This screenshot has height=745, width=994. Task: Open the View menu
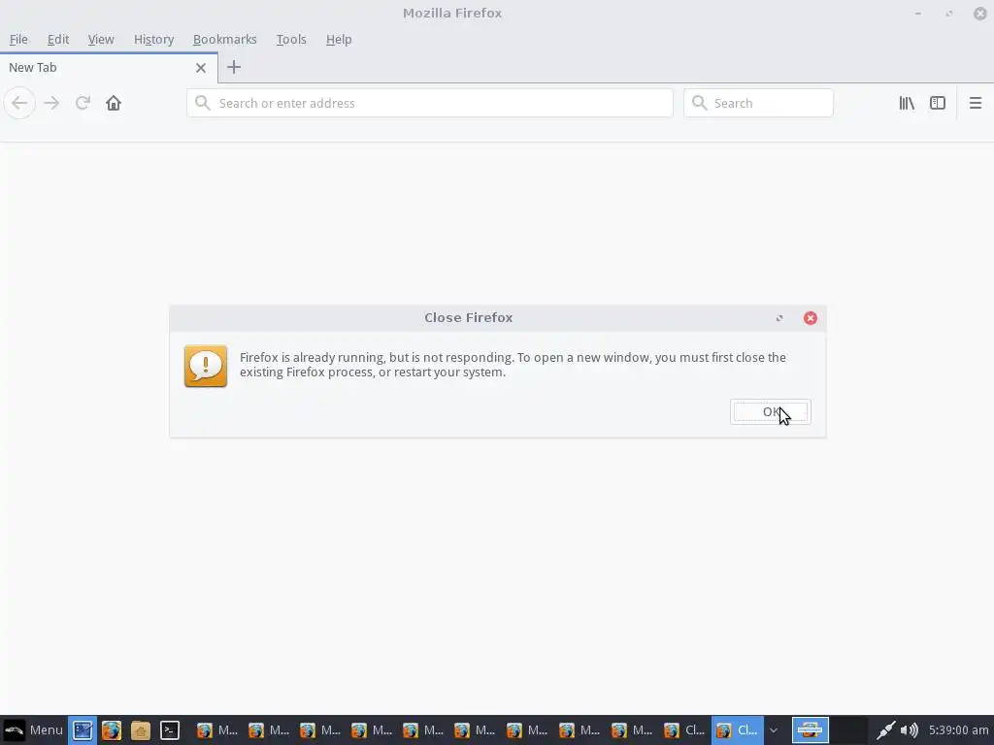click(101, 39)
